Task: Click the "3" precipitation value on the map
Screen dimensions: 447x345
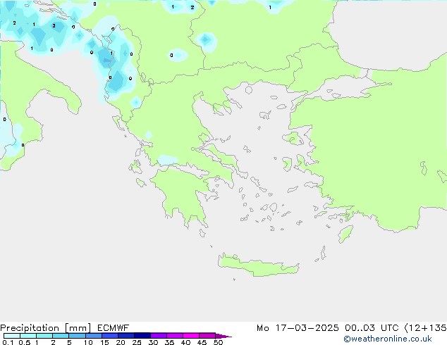Action: tap(54, 26)
